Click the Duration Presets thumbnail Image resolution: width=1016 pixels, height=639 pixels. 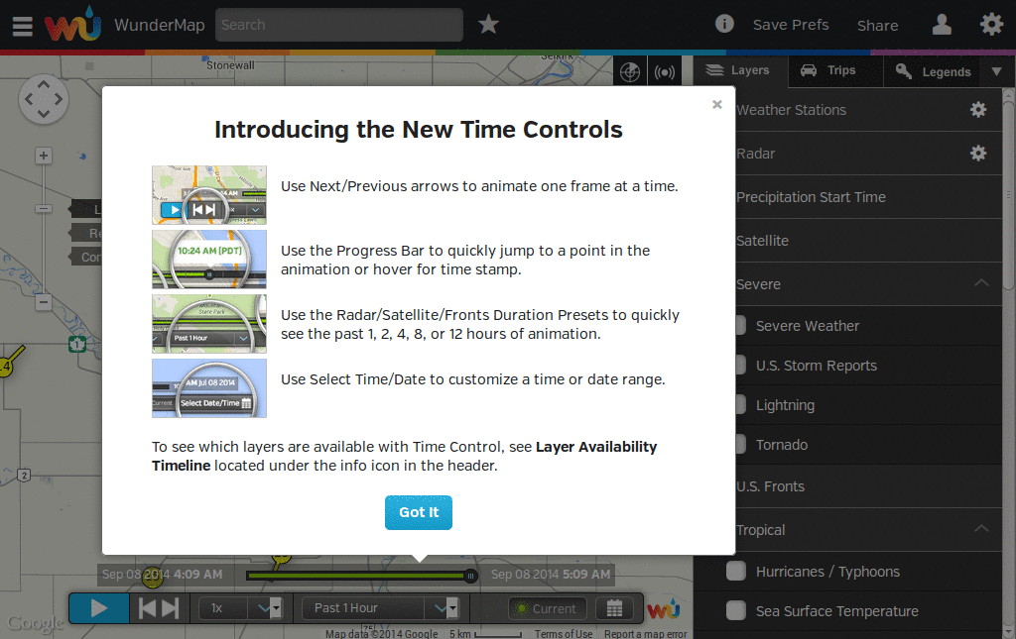tap(209, 323)
